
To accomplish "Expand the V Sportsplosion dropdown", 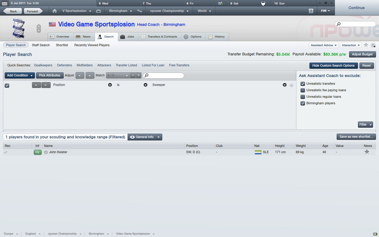I will [77, 11].
